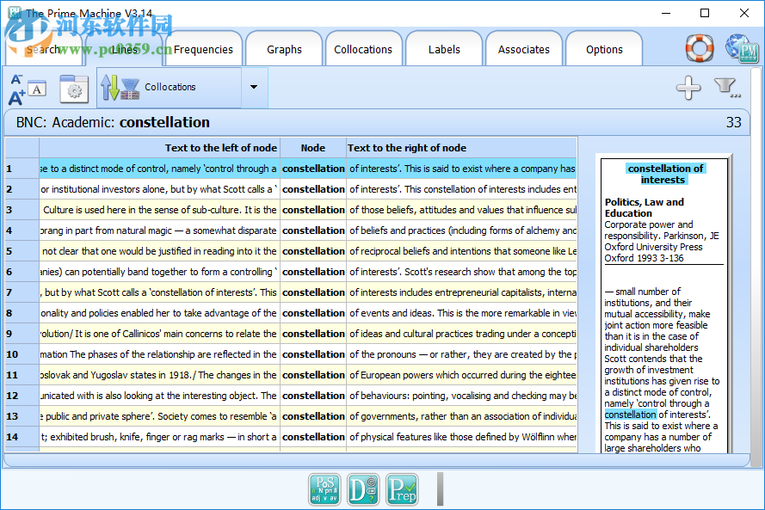765x510 pixels.
Task: Select the Associates tab
Action: pos(523,50)
